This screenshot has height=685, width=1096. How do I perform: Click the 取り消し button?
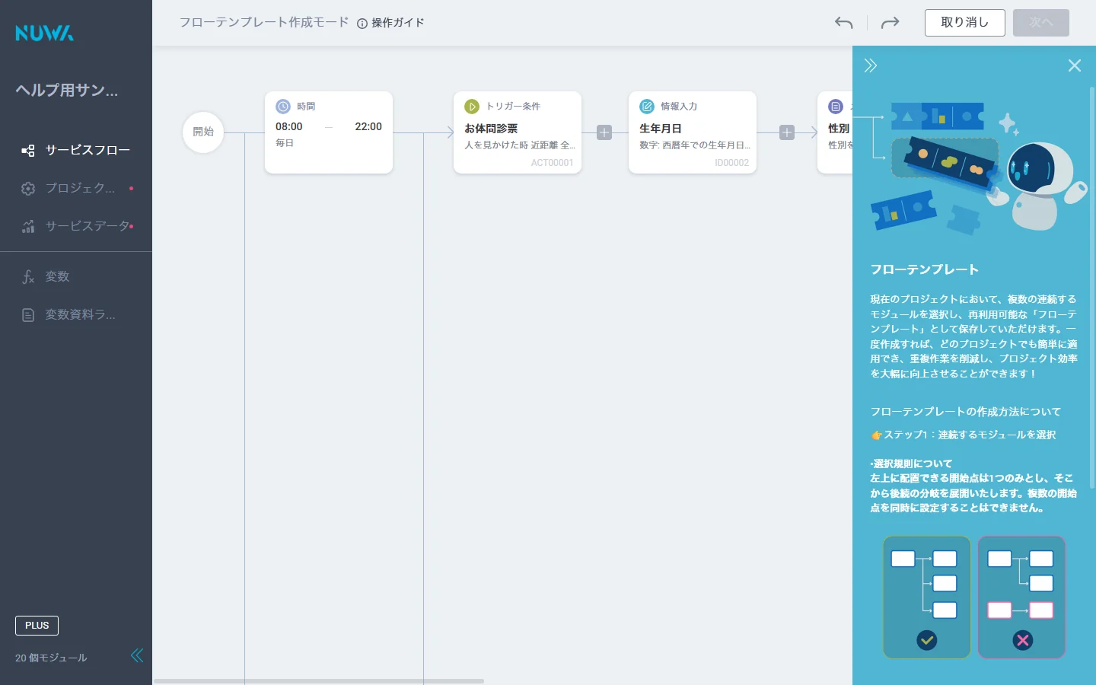(965, 23)
